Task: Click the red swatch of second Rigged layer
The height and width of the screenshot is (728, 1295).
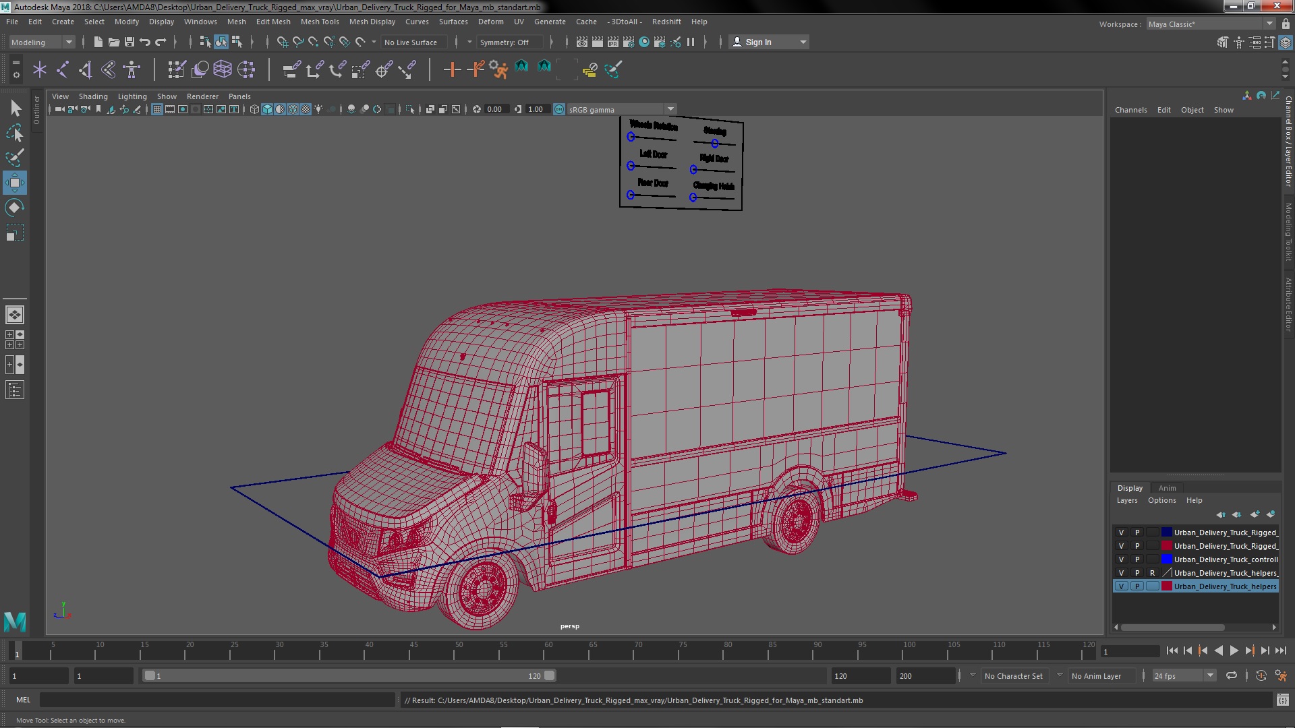Action: coord(1166,546)
